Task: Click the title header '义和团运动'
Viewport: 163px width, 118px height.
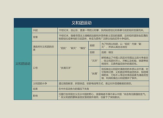Action: [81, 23]
